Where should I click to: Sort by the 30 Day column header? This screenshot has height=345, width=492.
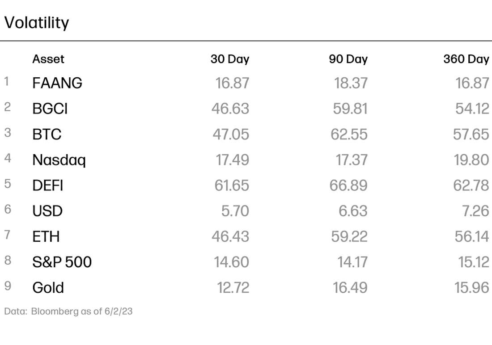[230, 59]
